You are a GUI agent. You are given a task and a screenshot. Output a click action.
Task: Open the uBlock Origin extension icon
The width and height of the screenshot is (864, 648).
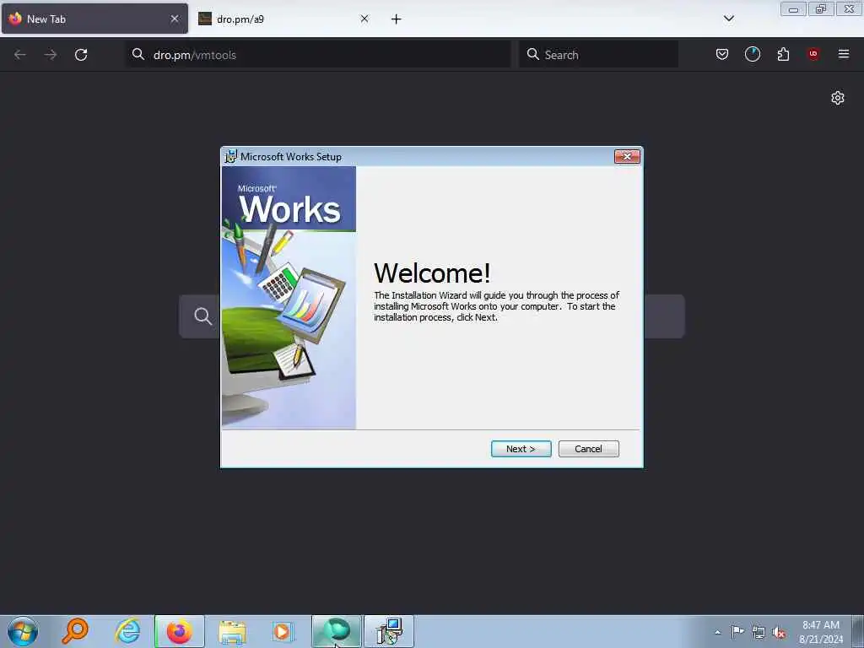point(813,54)
